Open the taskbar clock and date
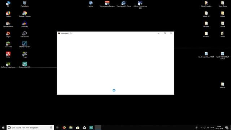This screenshot has width=231, height=130. point(219,127)
